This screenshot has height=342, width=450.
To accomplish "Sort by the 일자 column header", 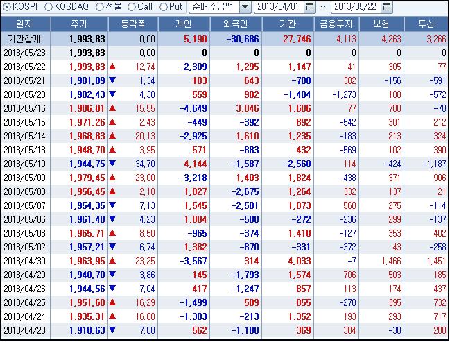I will point(25,24).
